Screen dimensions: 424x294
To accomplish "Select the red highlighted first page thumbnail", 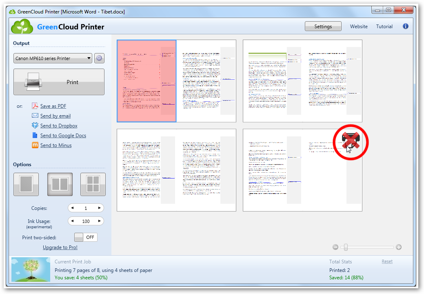I will pyautogui.click(x=147, y=81).
